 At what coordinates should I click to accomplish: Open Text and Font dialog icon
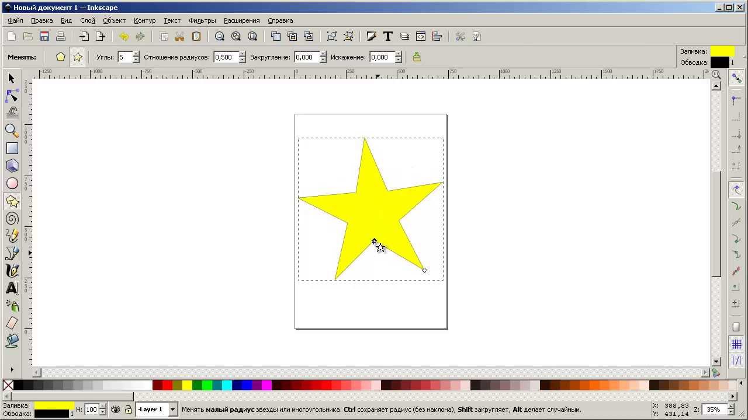(x=388, y=36)
